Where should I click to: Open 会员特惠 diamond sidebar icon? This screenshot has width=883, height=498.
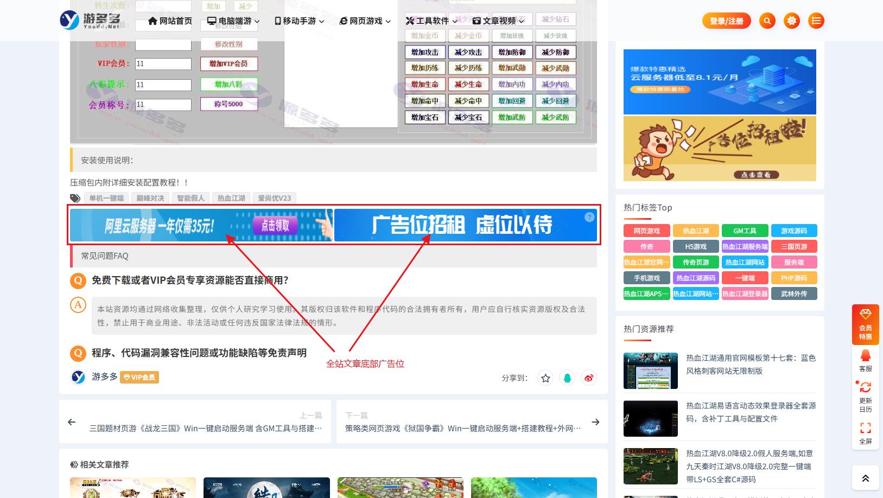point(866,324)
